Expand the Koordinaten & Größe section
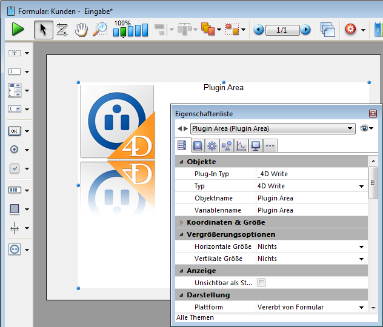 click(x=181, y=222)
